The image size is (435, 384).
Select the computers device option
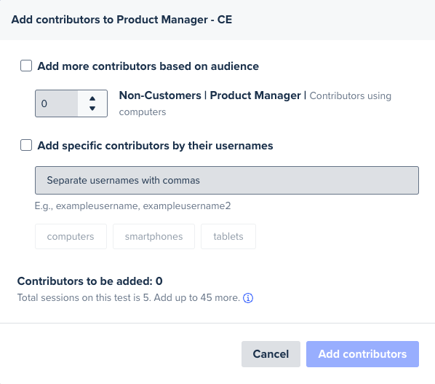(71, 237)
